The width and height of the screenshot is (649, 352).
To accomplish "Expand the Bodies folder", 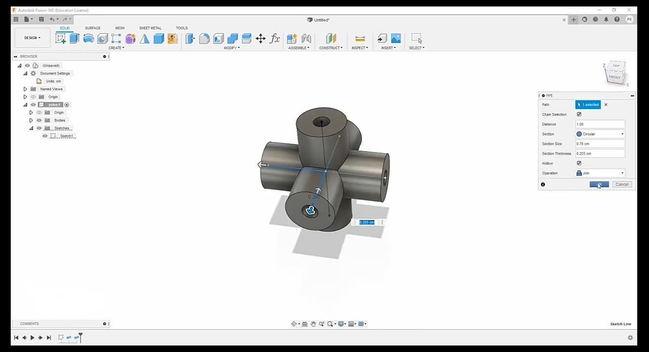I will (x=31, y=120).
